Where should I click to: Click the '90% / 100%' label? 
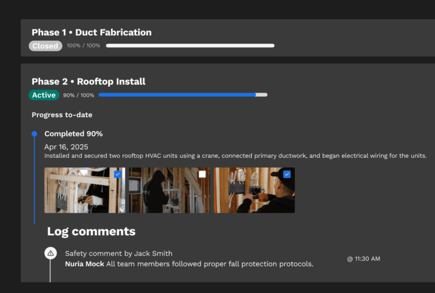(x=79, y=95)
